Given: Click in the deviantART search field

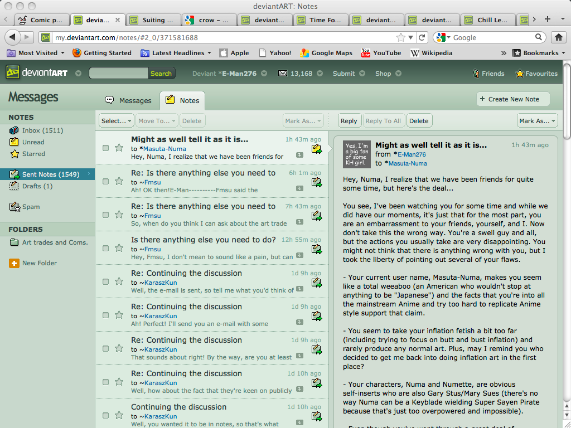Looking at the screenshot, I should click(x=118, y=74).
